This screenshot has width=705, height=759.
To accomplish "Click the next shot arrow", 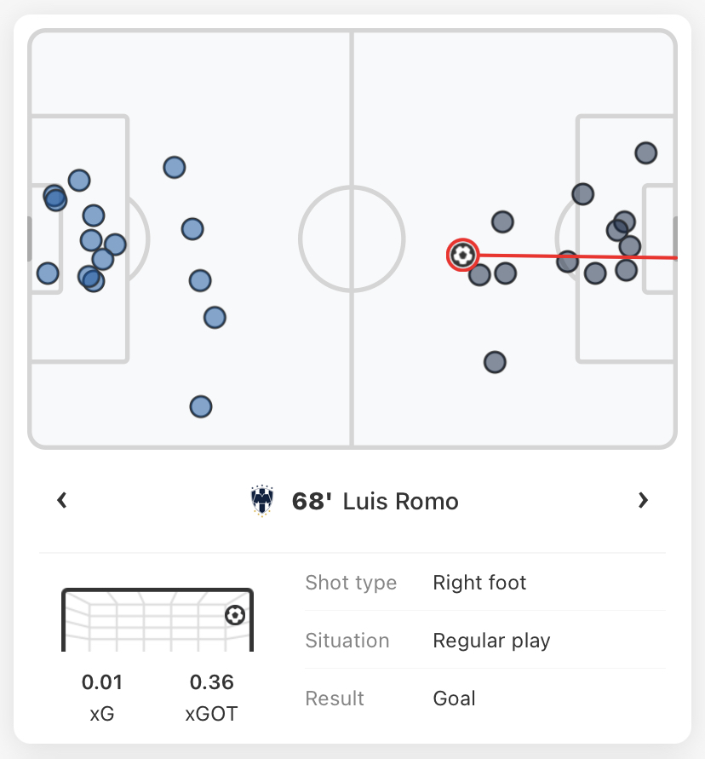I will [643, 500].
